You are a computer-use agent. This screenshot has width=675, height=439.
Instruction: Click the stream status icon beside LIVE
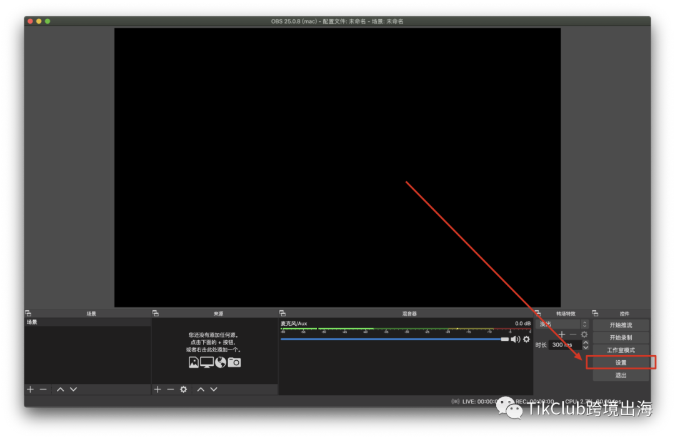click(456, 401)
